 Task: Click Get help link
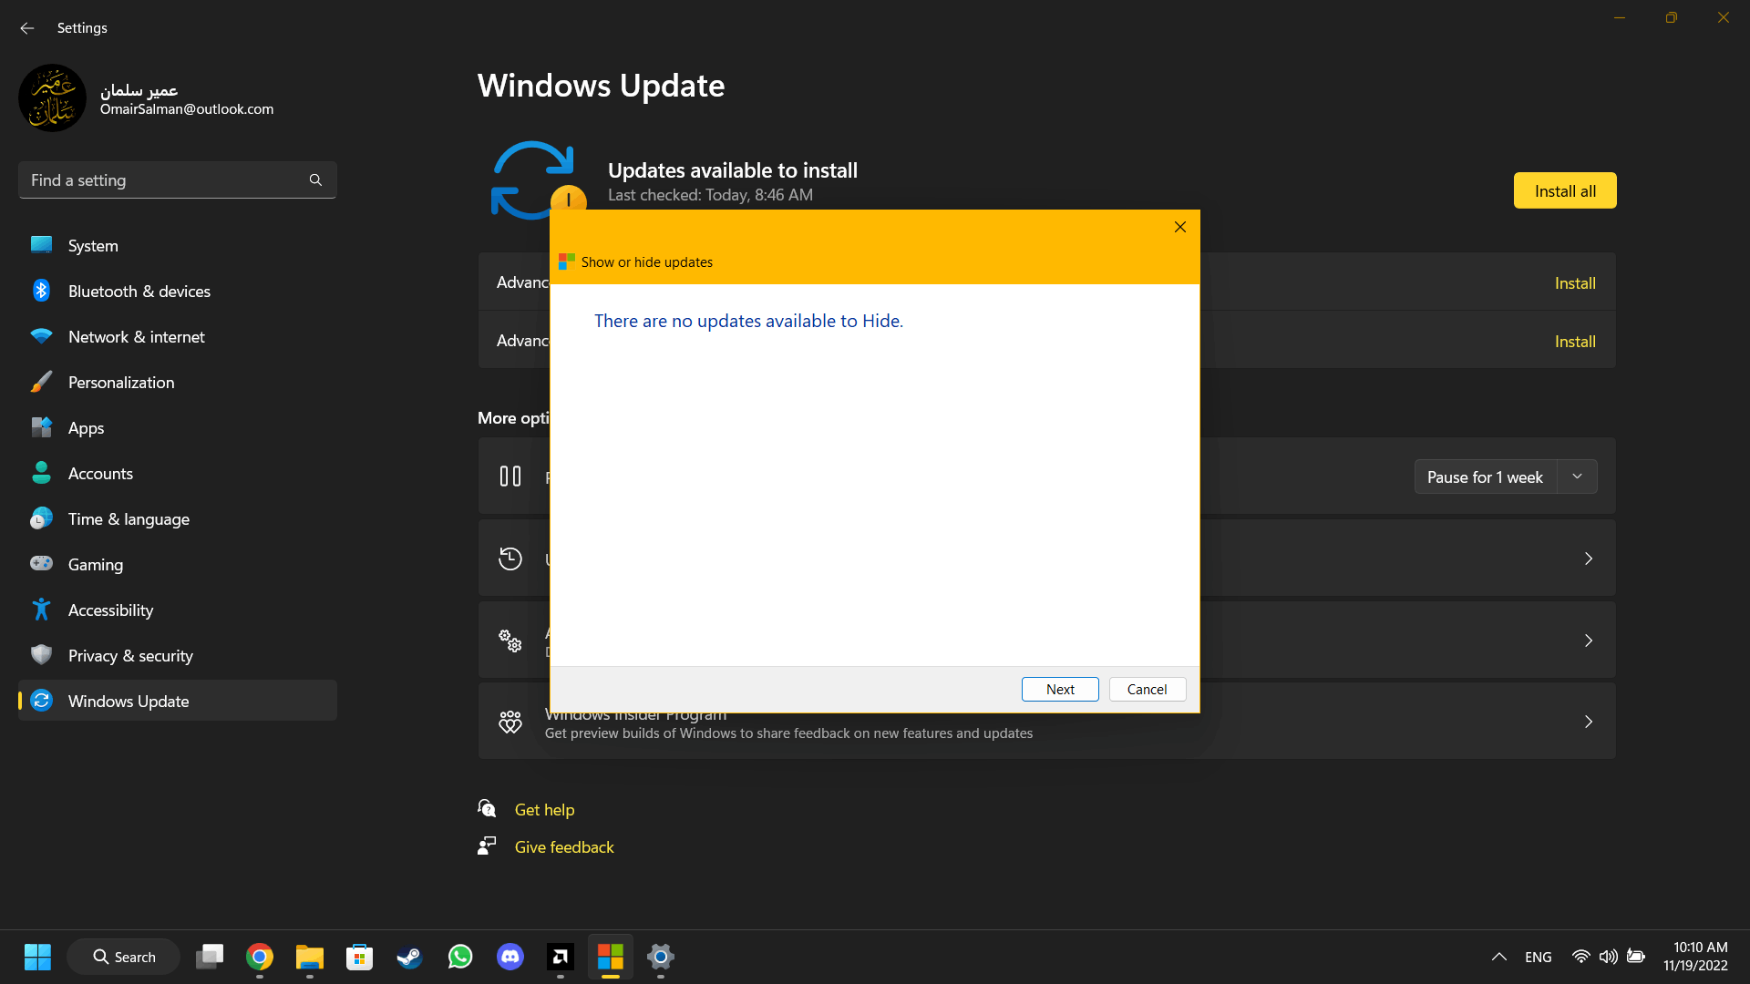tap(544, 808)
